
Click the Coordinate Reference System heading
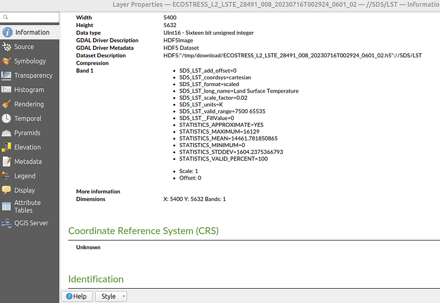pyautogui.click(x=144, y=231)
